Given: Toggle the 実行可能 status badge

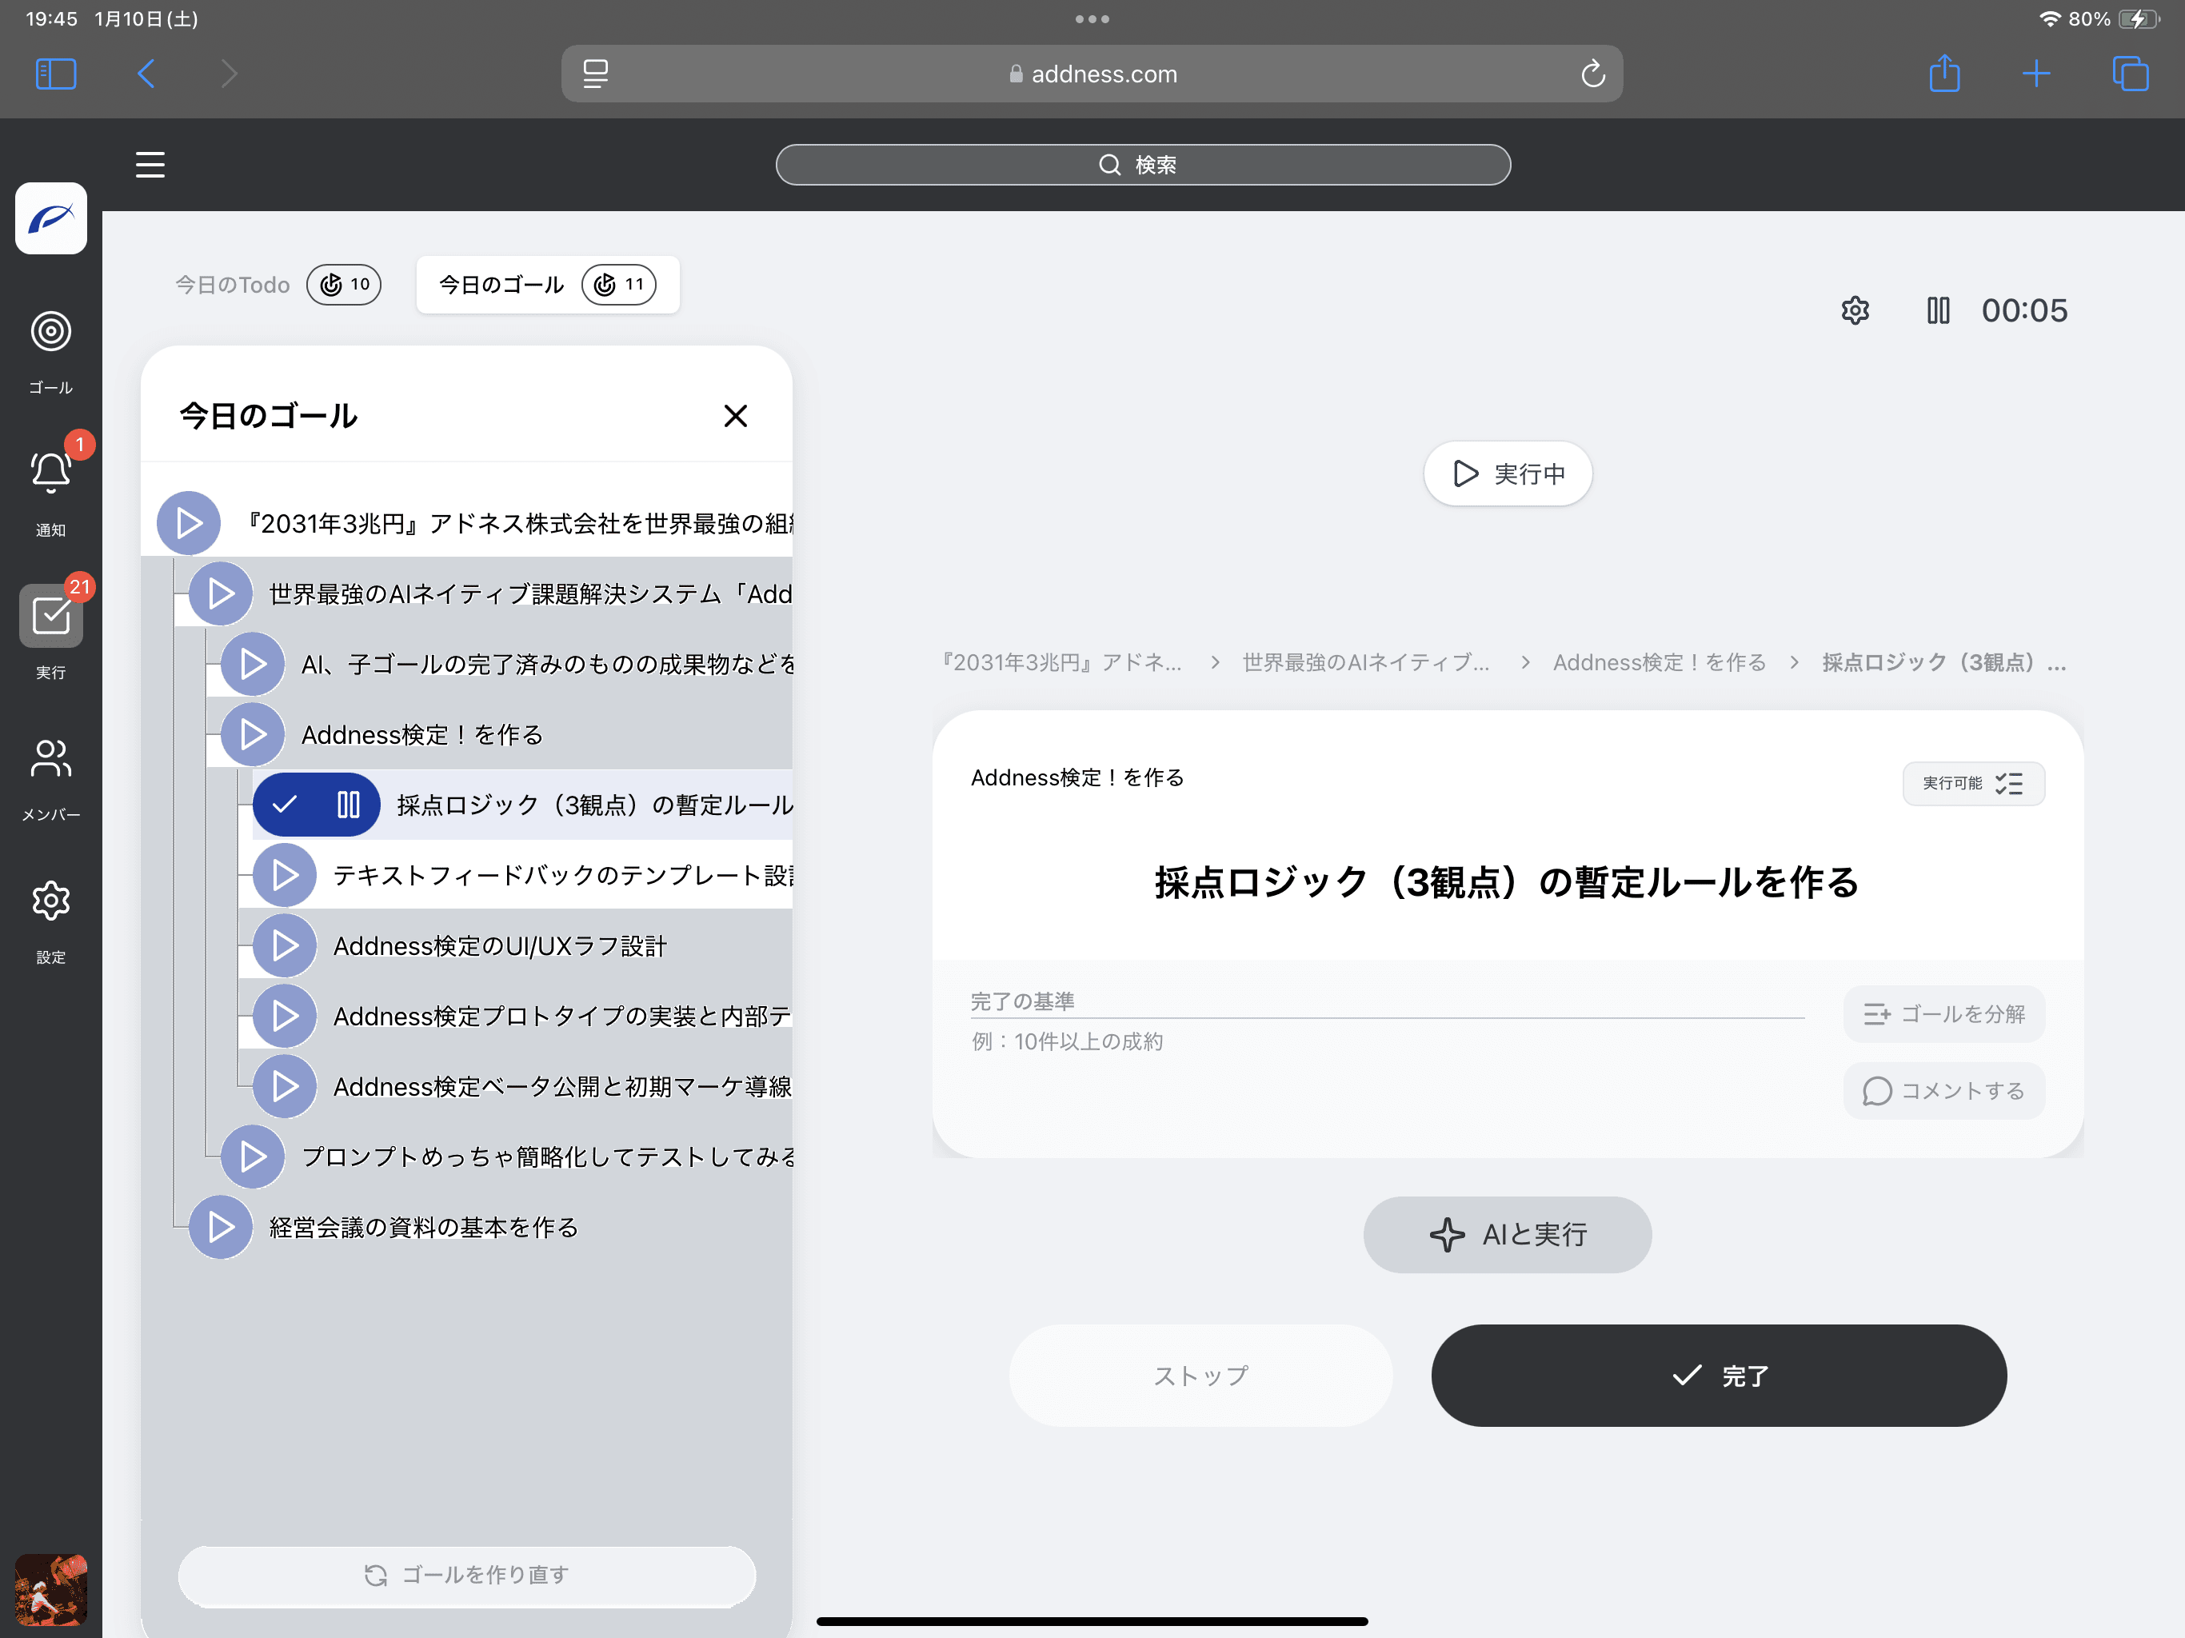Looking at the screenshot, I should pos(1972,784).
